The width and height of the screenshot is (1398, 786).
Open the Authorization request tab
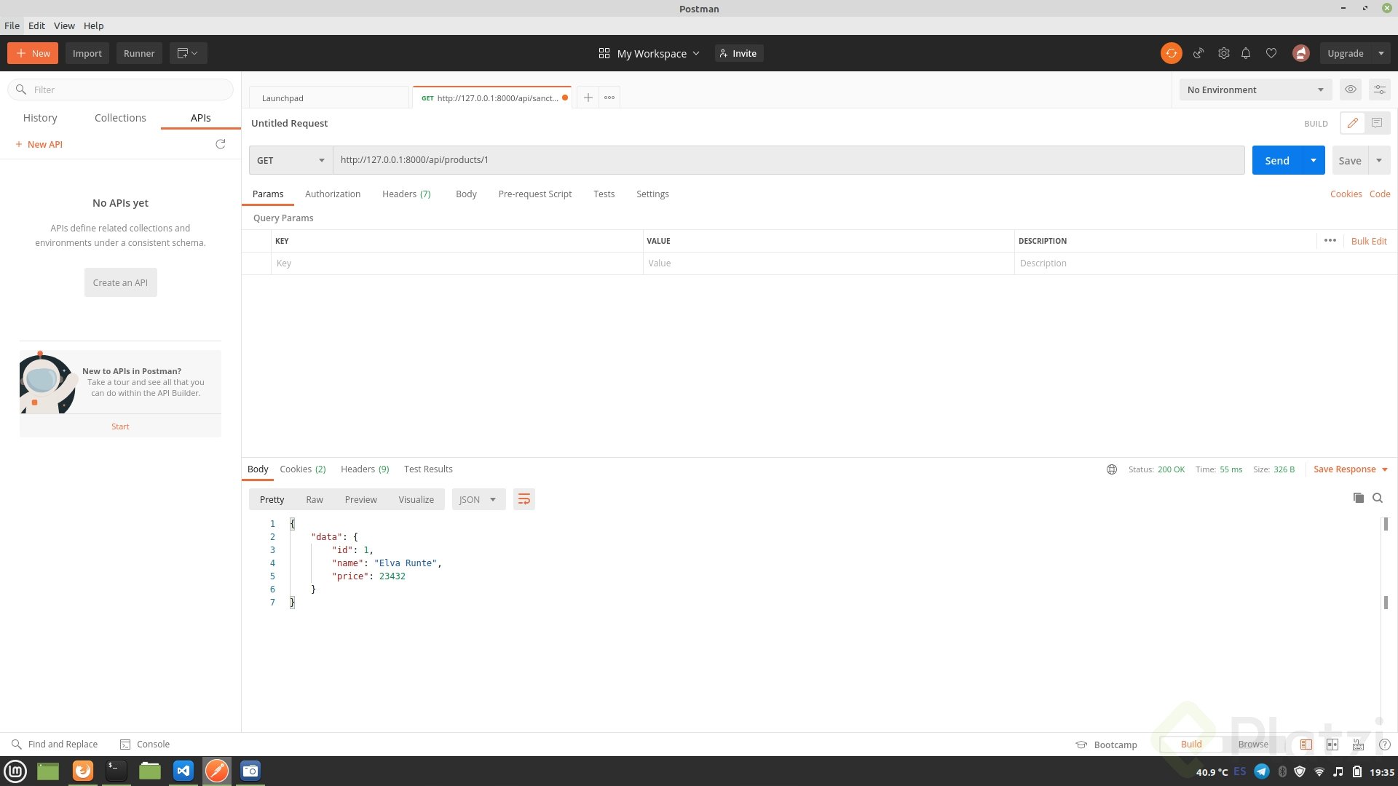332,194
